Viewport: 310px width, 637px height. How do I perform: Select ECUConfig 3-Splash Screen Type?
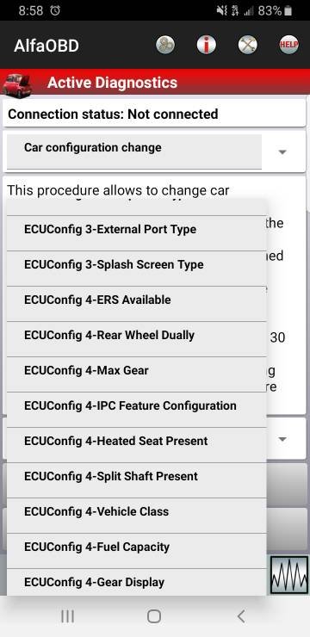point(137,269)
